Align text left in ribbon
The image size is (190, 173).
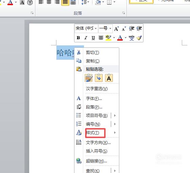(41, 2)
